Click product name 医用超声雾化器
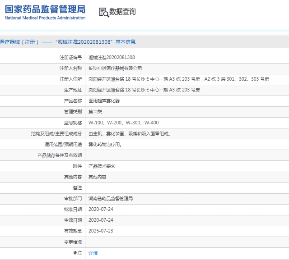 pos(104,101)
